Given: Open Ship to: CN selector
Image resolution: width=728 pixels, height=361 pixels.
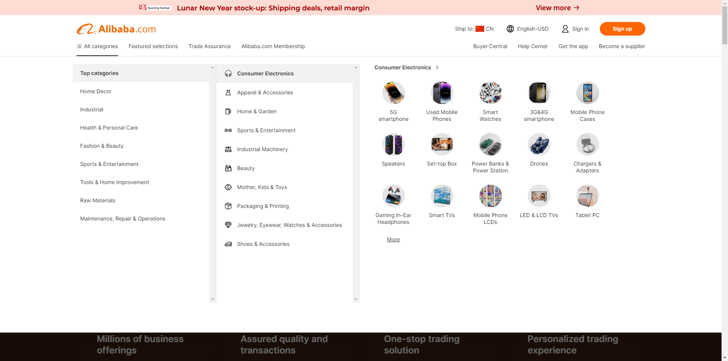Looking at the screenshot, I should point(474,29).
